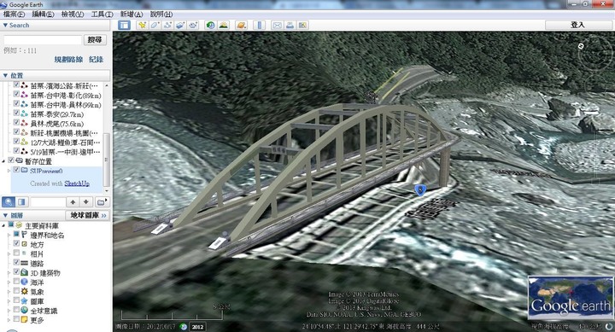
Task: Select the add path tool
Action: coord(167,25)
